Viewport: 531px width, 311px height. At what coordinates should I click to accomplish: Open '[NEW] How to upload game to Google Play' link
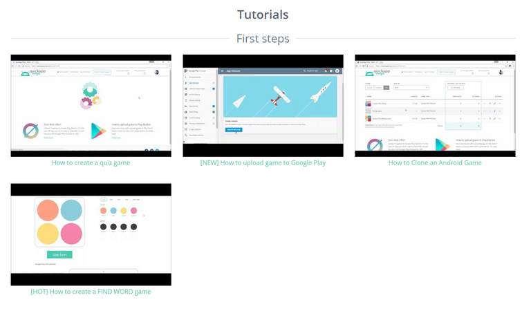263,163
